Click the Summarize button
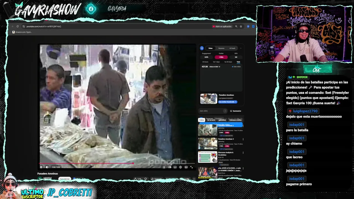Viewport: 354px width, 199px height. (236, 111)
